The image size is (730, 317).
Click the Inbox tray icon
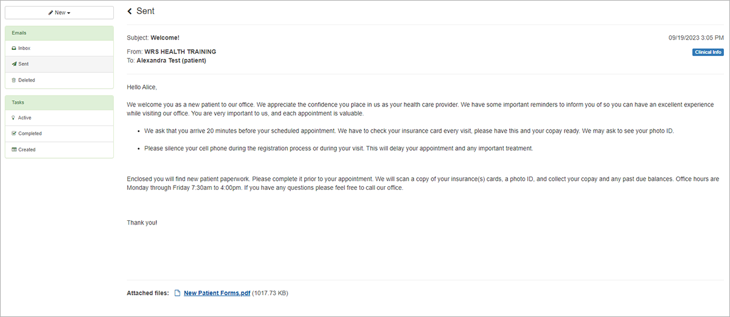point(14,48)
